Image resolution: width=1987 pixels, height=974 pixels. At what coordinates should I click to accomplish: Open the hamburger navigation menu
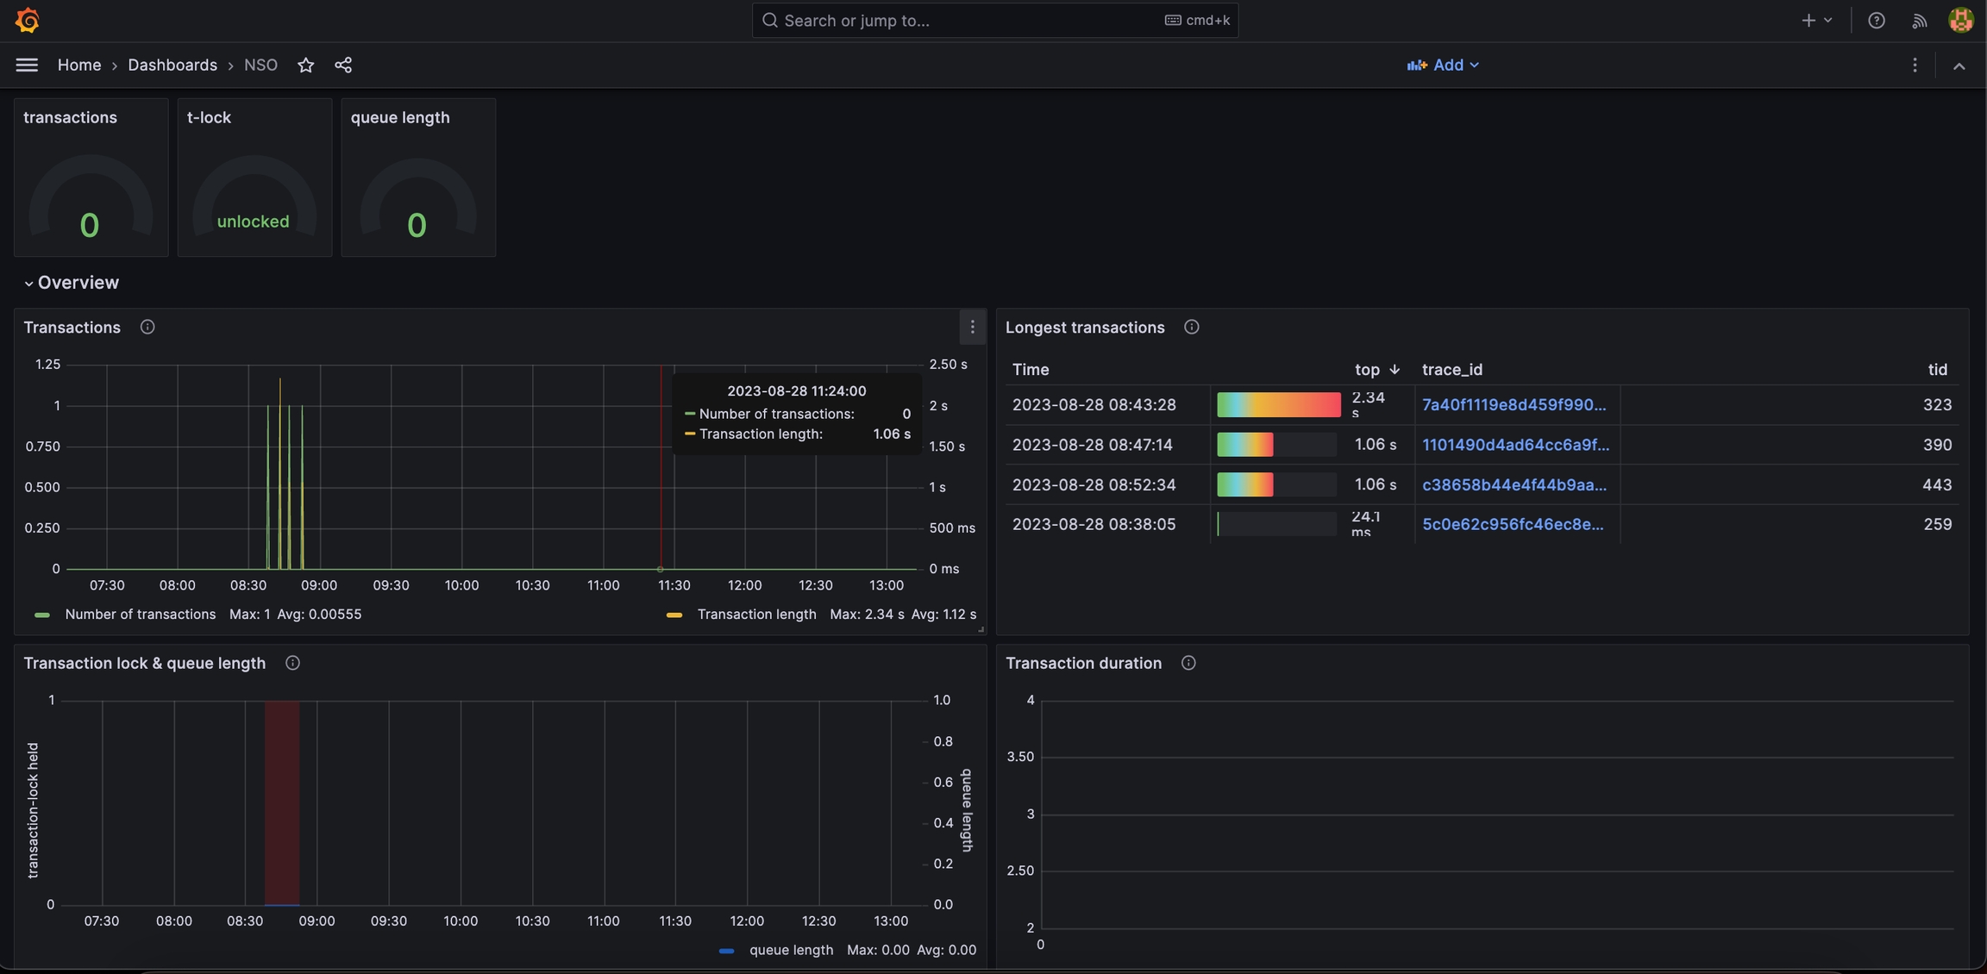click(x=27, y=65)
